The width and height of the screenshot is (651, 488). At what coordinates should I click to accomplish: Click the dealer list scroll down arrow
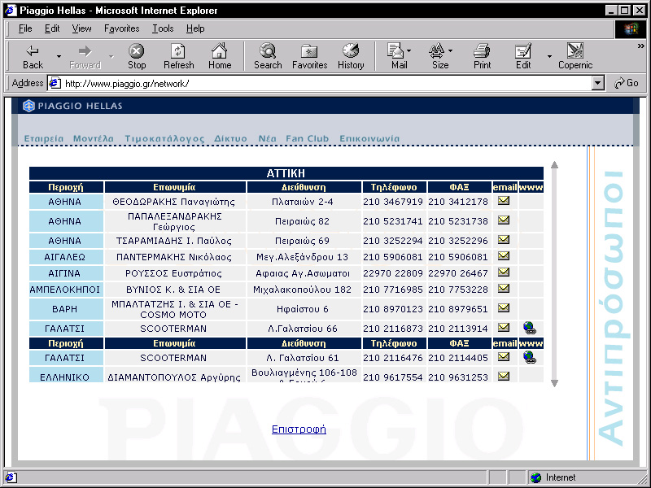554,383
